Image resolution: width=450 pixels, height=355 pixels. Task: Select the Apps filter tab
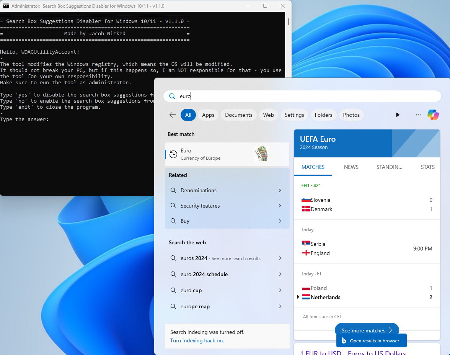(208, 115)
